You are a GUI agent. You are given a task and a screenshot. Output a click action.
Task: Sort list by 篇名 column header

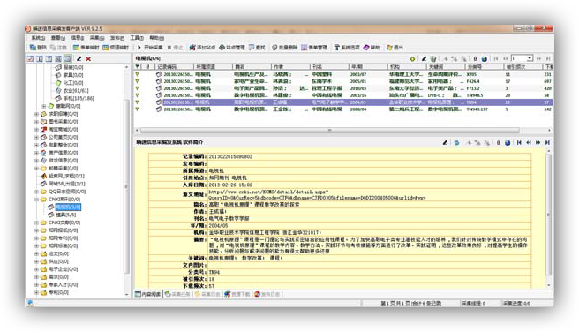(x=252, y=67)
